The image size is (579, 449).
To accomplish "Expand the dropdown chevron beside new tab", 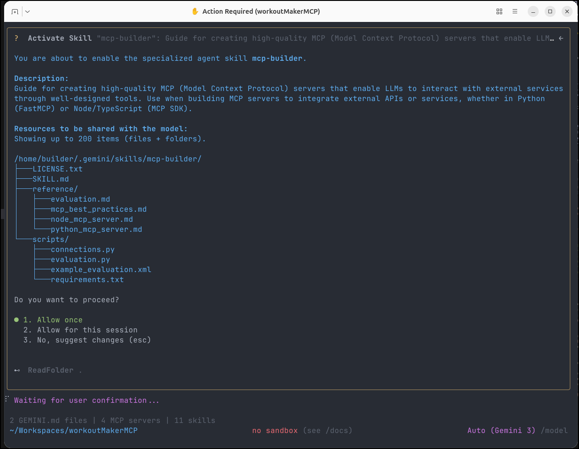I will (27, 11).
